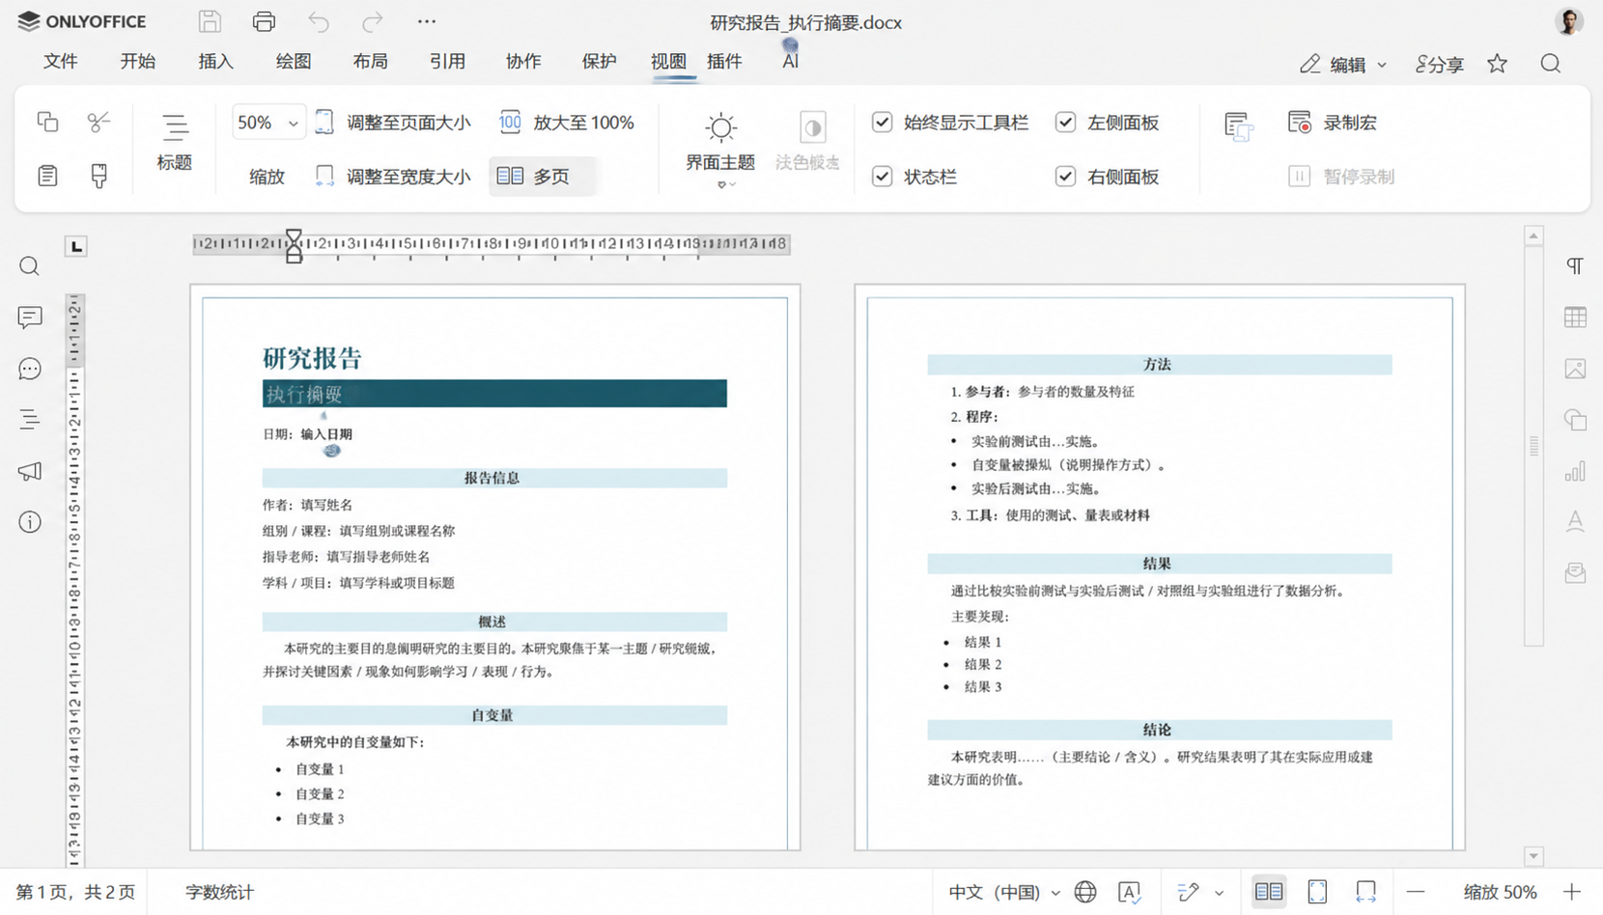The height and width of the screenshot is (915, 1603).
Task: Open the About info icon in sidebar
Action: pos(30,522)
